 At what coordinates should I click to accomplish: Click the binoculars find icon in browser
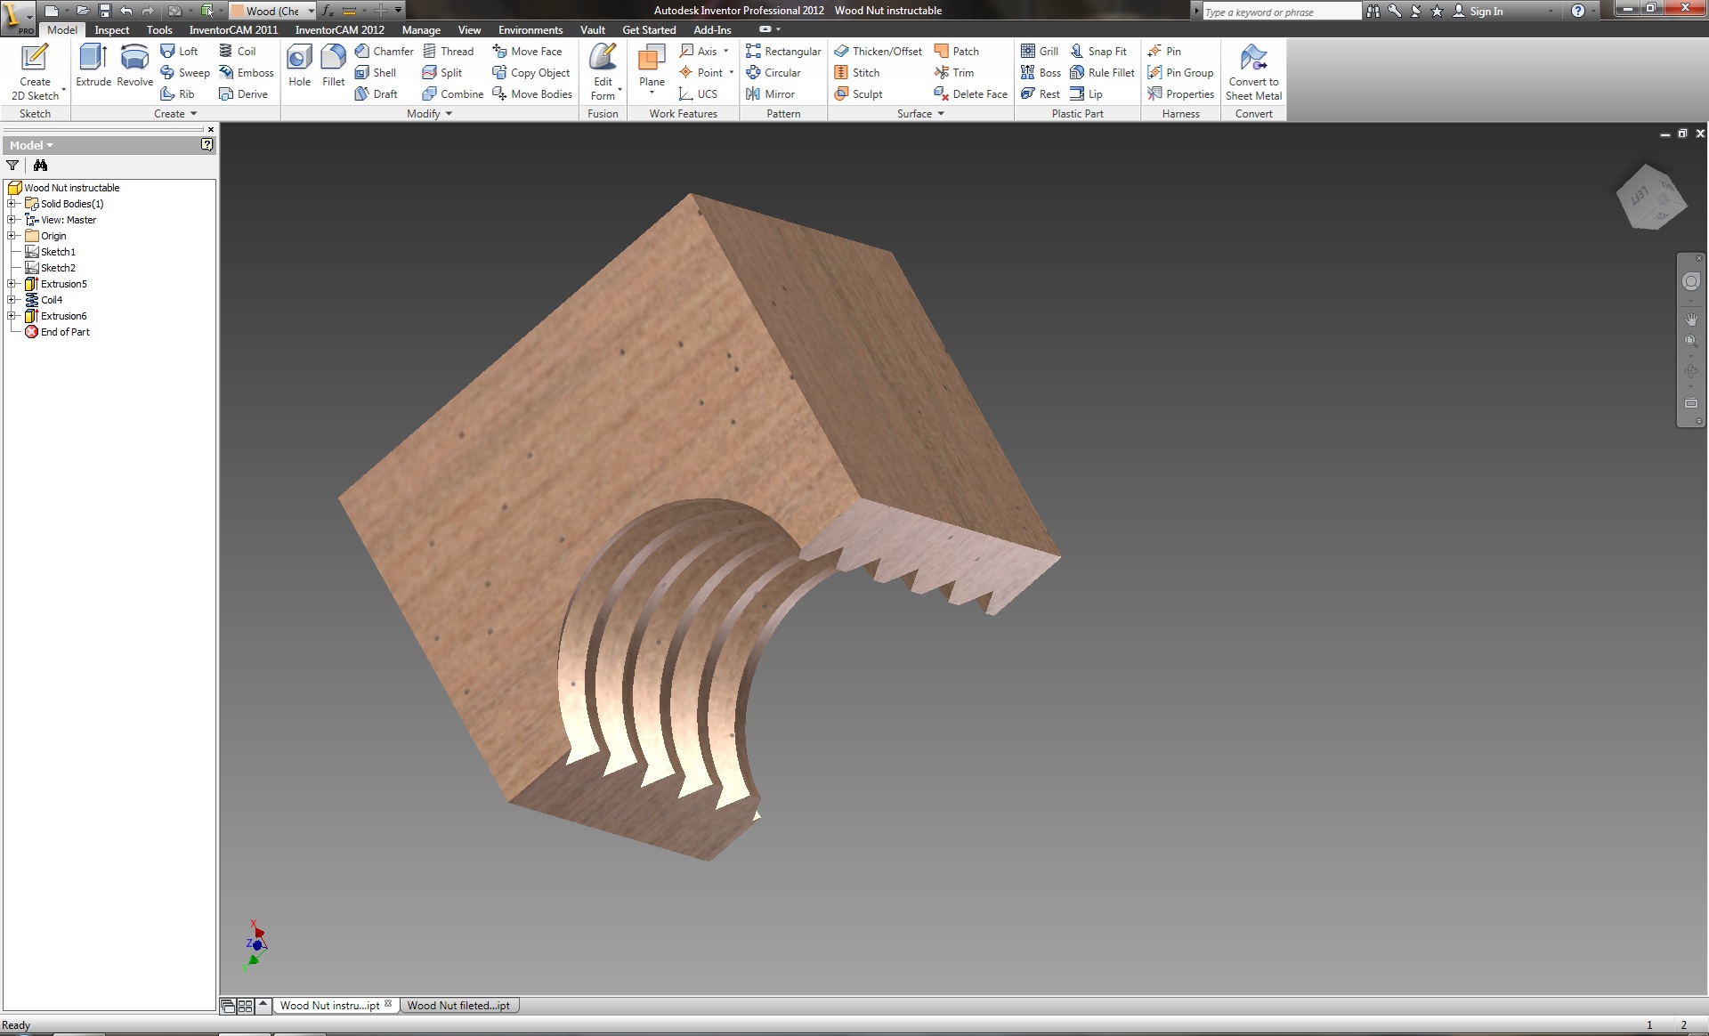pyautogui.click(x=40, y=165)
